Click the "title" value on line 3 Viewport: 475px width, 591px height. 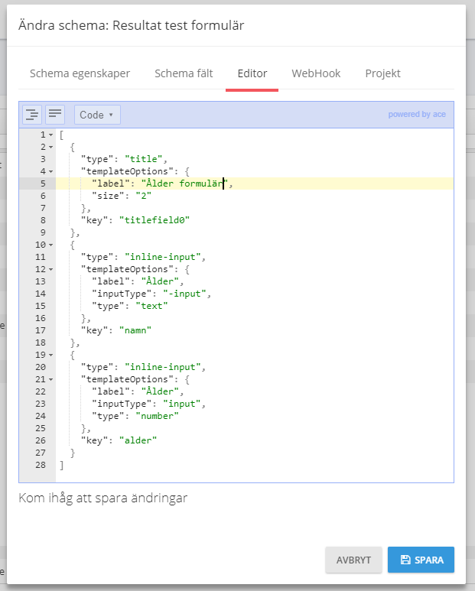click(144, 159)
